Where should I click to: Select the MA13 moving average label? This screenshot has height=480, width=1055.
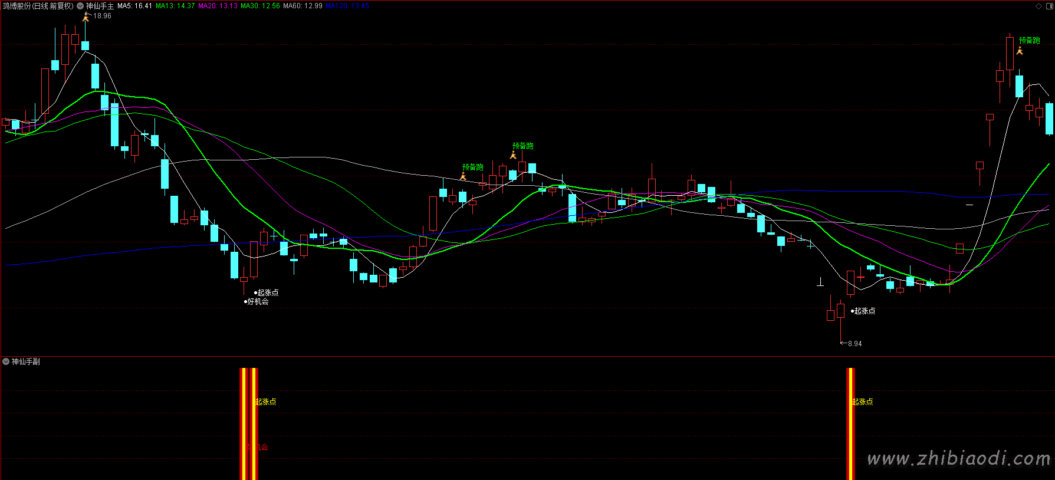tap(175, 6)
